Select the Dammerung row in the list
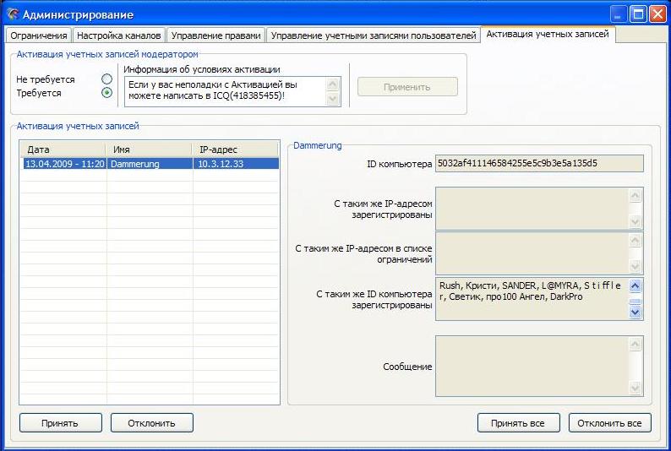 [149, 164]
